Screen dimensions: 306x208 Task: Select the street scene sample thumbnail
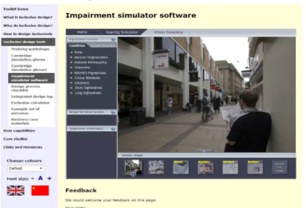pos(133,167)
